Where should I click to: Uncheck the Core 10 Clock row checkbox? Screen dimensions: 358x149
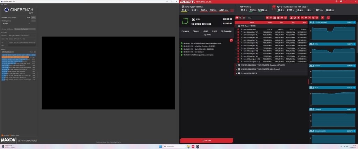238,59
